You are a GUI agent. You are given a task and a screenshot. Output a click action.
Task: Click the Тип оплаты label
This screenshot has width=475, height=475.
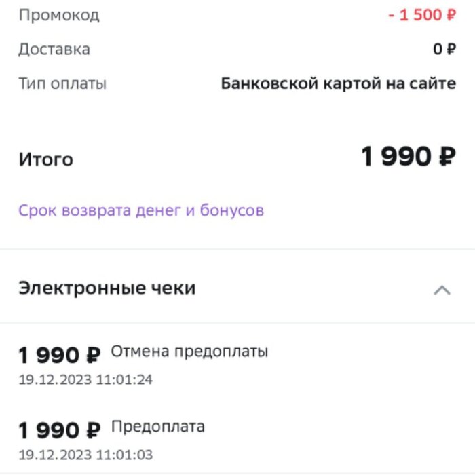[x=62, y=84]
